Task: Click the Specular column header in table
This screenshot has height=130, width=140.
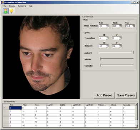Action: point(129,105)
